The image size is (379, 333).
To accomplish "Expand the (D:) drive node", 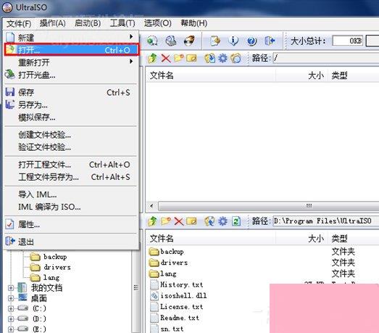I will (x=11, y=318).
